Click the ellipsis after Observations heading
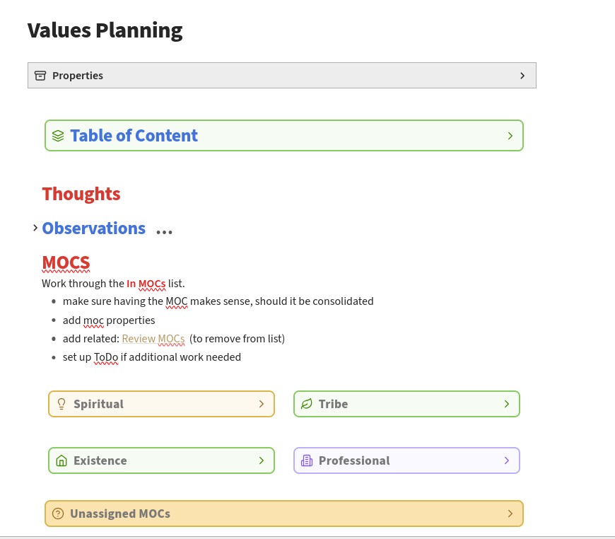The width and height of the screenshot is (615, 539). [164, 232]
